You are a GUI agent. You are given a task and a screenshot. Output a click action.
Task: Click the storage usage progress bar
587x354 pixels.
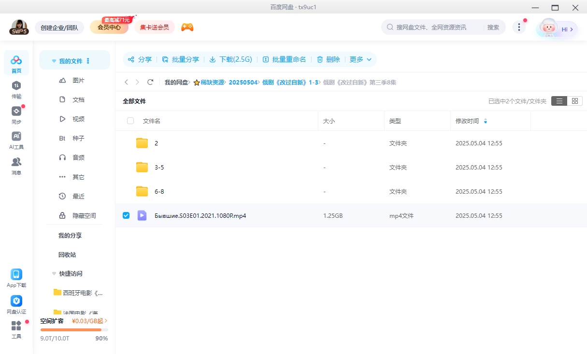(74, 330)
